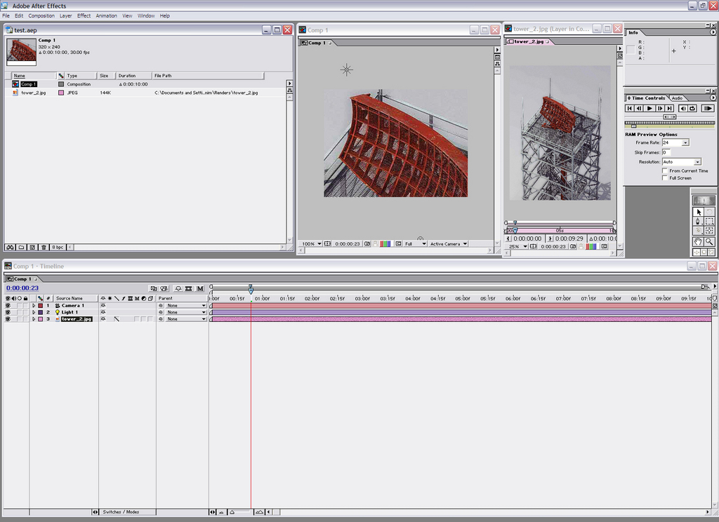Click the red channel swatch in the Comp viewer
Screen dimensions: 719x522
pyautogui.click(x=382, y=243)
